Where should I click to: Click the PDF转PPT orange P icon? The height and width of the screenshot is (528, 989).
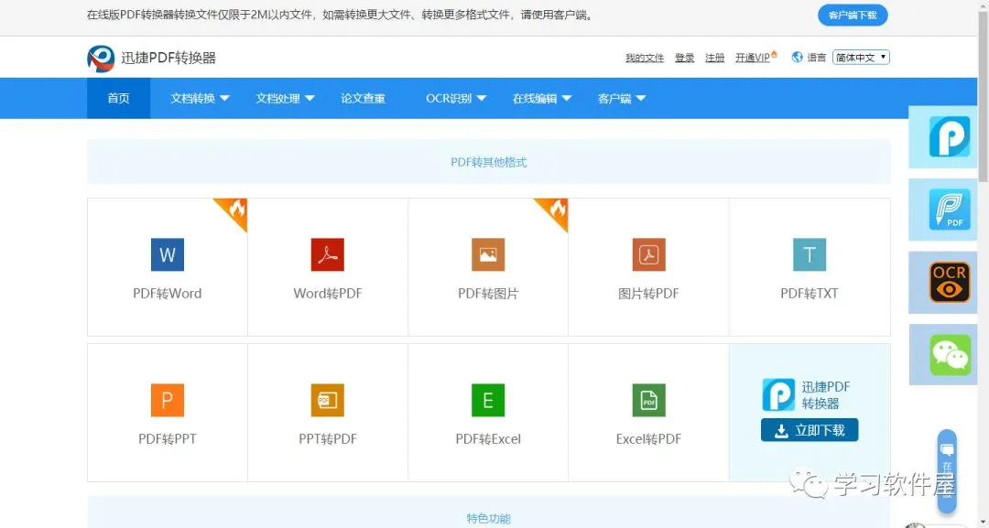click(x=168, y=400)
